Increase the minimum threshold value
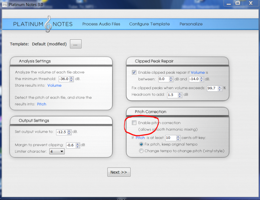The width and height of the screenshot is (260, 200). (71, 78)
